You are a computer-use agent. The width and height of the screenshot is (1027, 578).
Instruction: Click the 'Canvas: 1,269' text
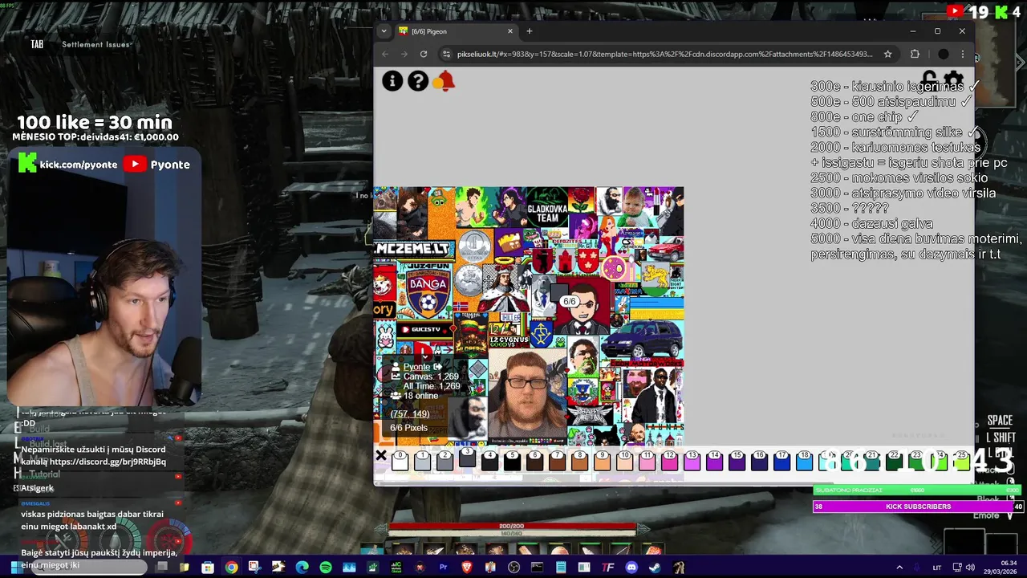pos(431,377)
